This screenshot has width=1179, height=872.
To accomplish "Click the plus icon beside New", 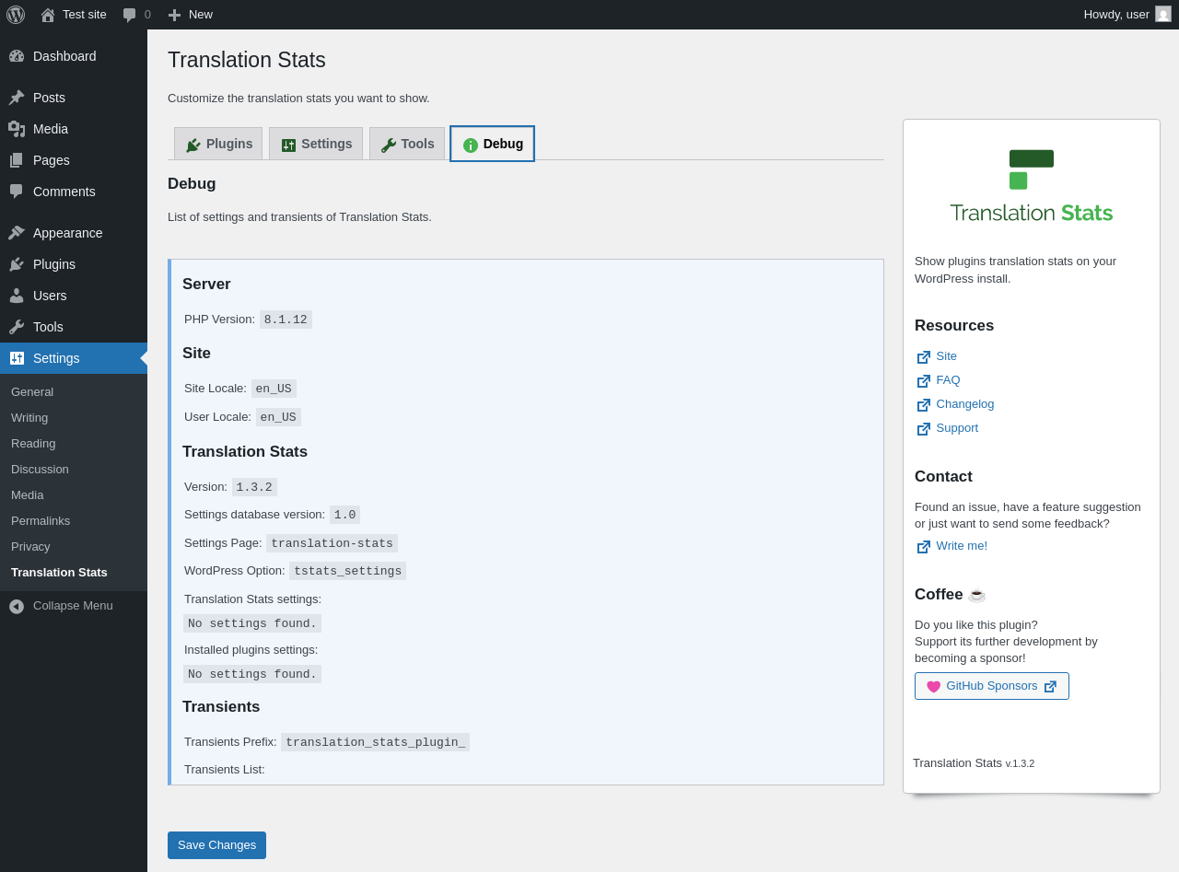I will [x=174, y=15].
